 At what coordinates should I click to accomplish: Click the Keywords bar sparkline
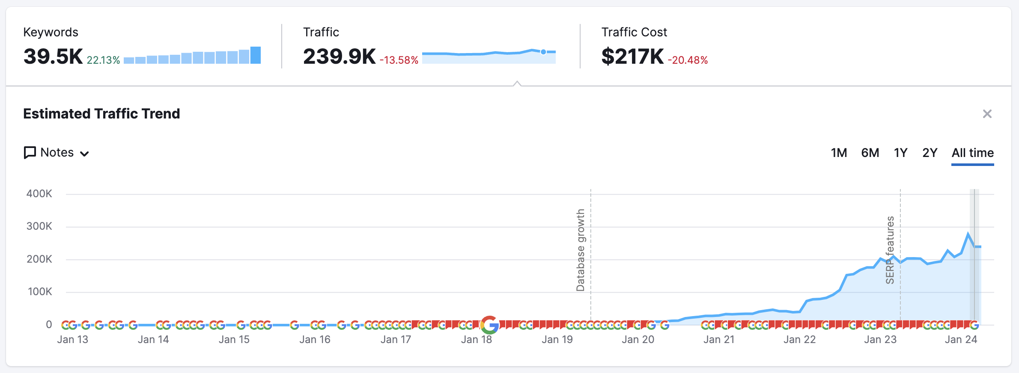coord(192,55)
